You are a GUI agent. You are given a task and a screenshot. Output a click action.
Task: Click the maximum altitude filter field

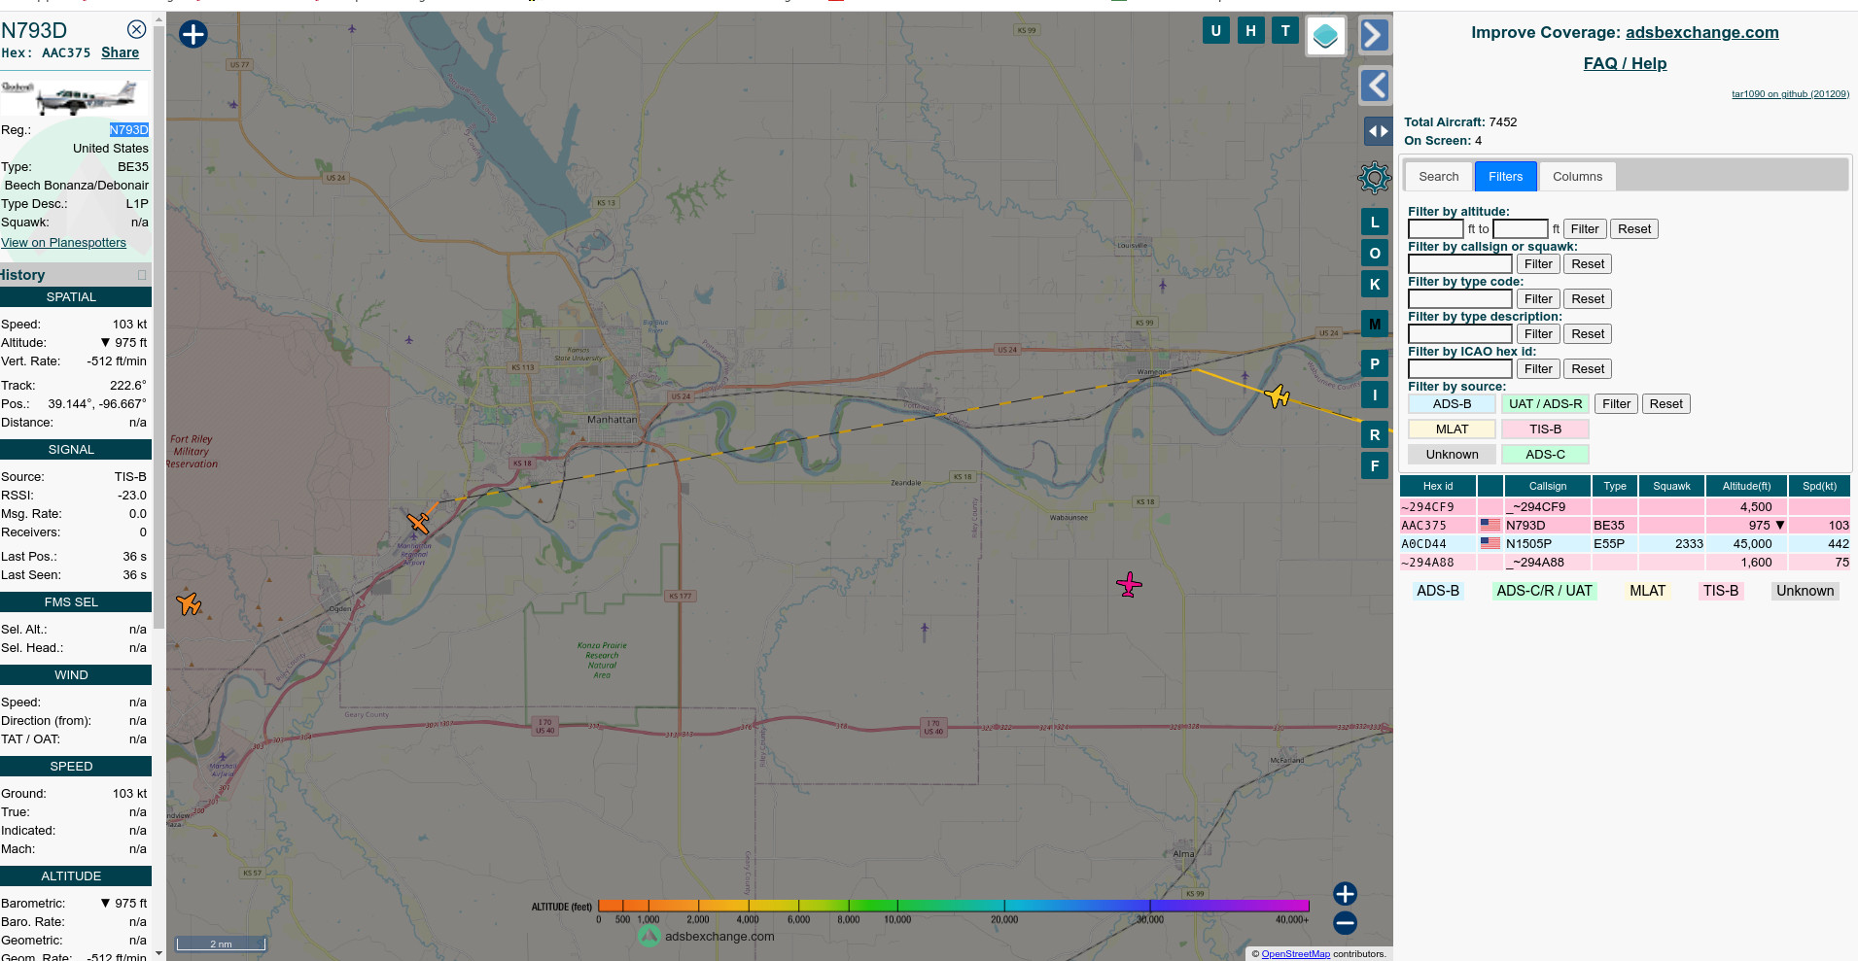[x=1520, y=229]
